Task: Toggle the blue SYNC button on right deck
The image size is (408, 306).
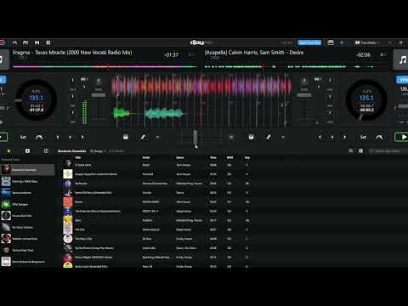Action: point(402,80)
